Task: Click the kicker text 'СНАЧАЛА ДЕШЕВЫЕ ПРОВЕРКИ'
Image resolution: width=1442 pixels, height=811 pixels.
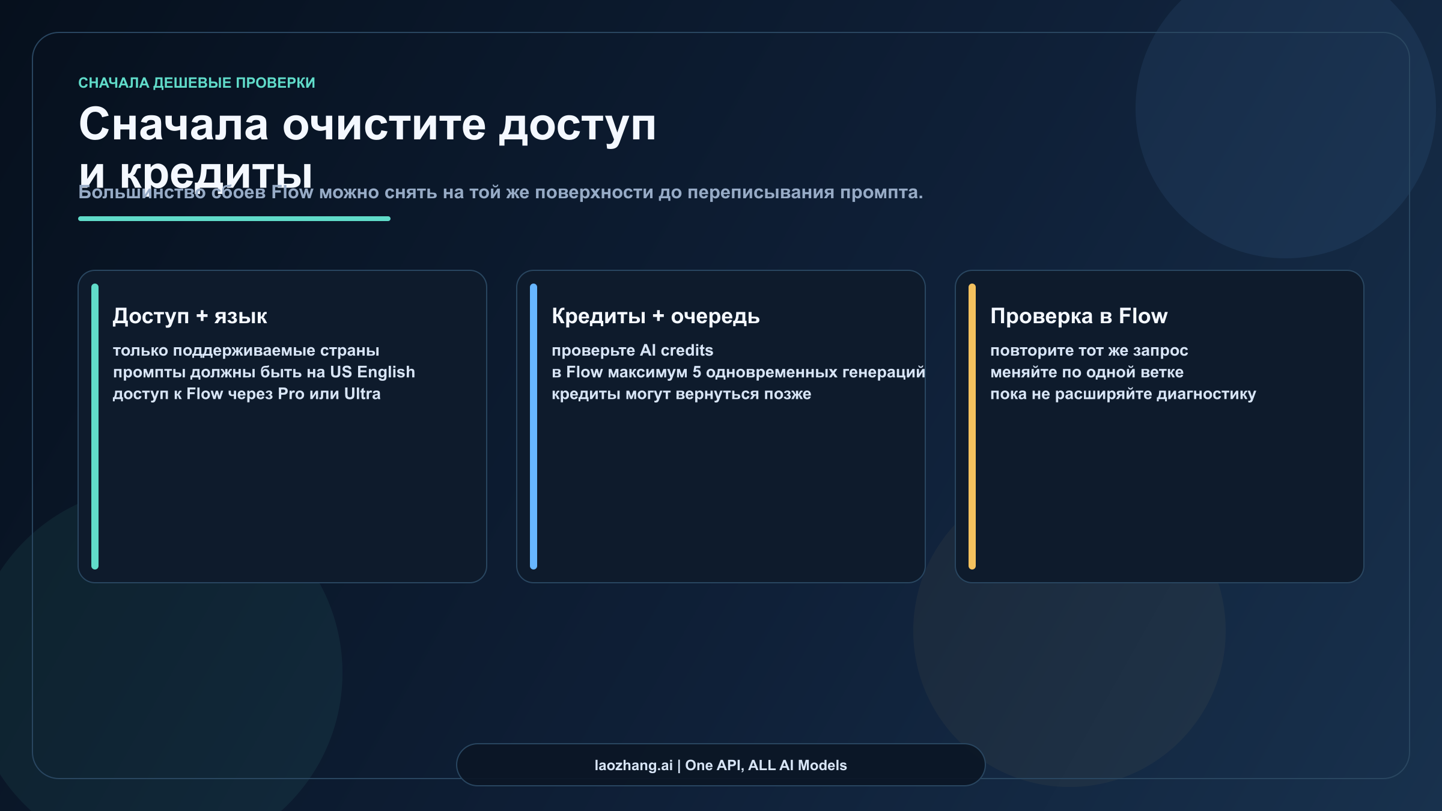Action: pyautogui.click(x=196, y=84)
